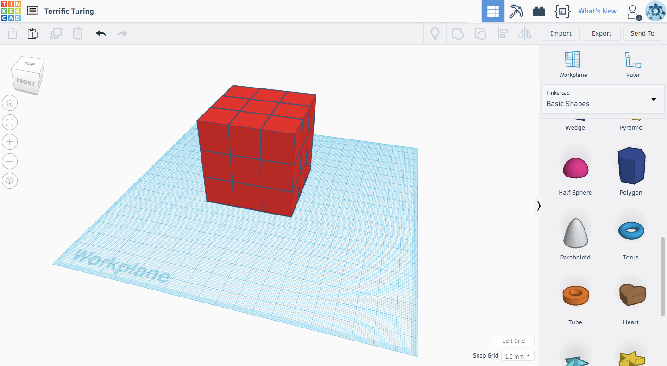Click the Undo arrow

tap(101, 33)
